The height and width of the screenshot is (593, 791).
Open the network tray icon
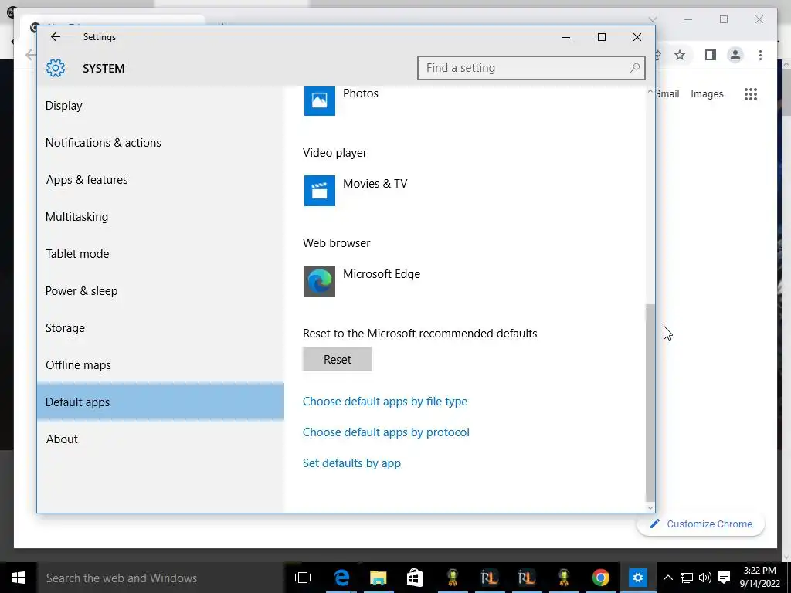tap(686, 578)
